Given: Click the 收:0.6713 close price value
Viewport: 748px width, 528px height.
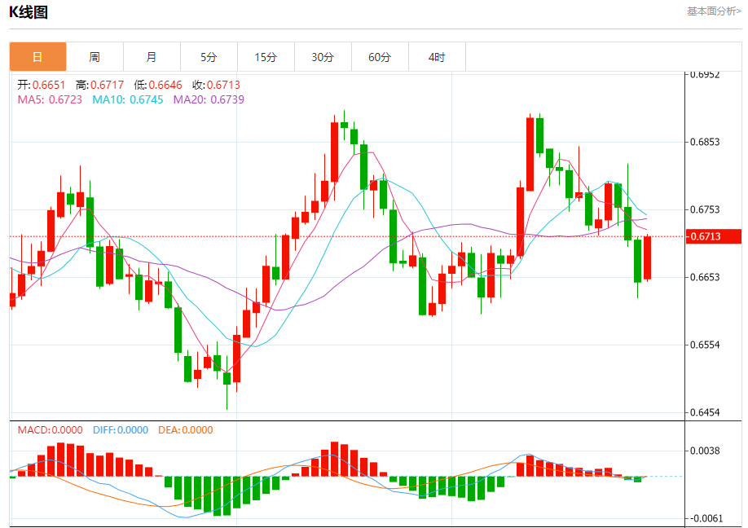Looking at the screenshot, I should [216, 85].
